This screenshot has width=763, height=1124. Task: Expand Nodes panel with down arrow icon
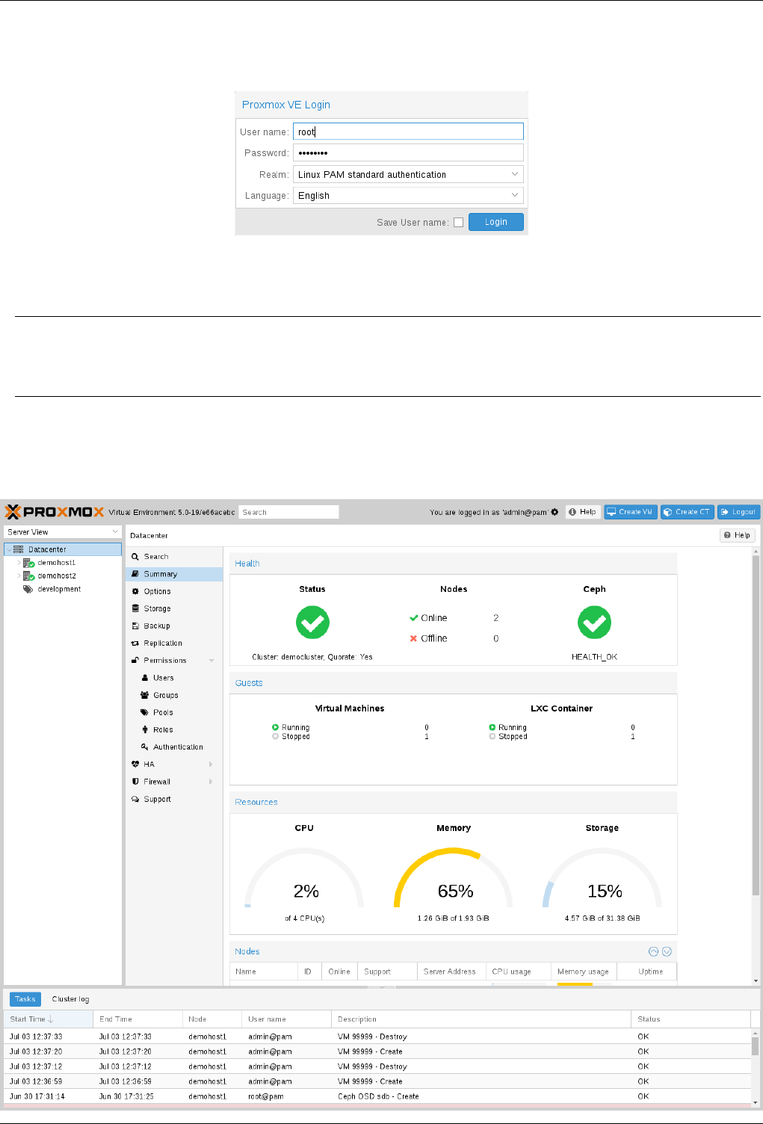tap(667, 951)
